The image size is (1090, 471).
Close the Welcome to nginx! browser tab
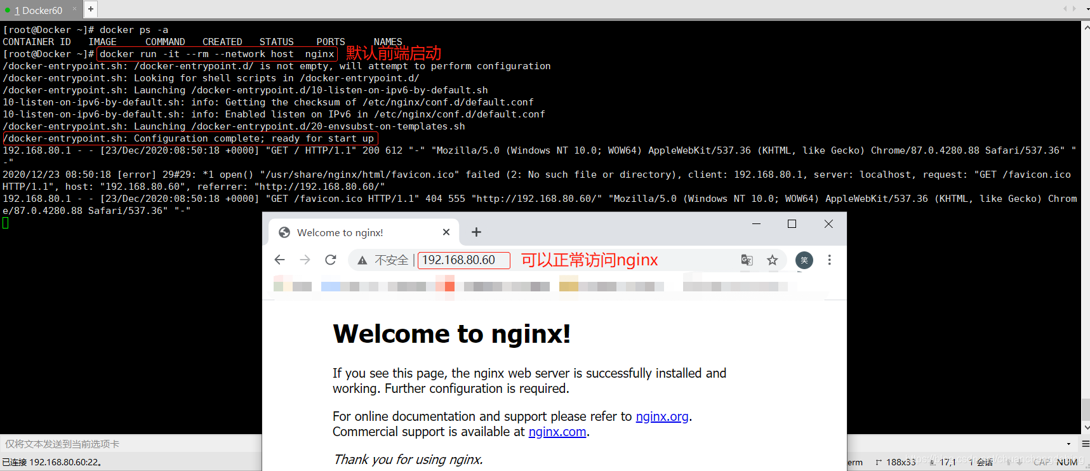(x=446, y=232)
